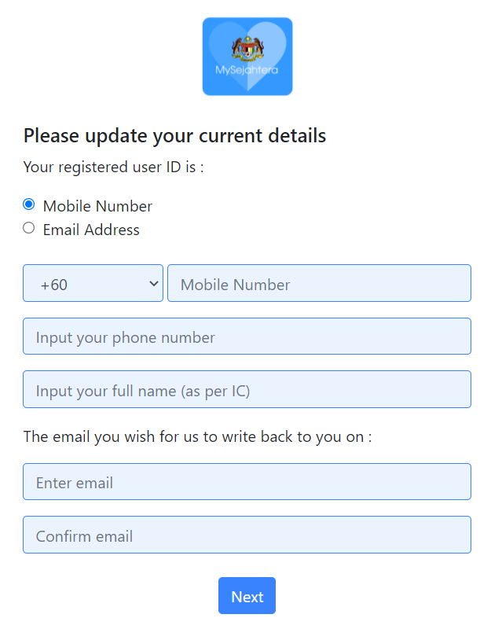Click into the "Confirm email" field
Image resolution: width=480 pixels, height=618 pixels.
click(x=247, y=535)
